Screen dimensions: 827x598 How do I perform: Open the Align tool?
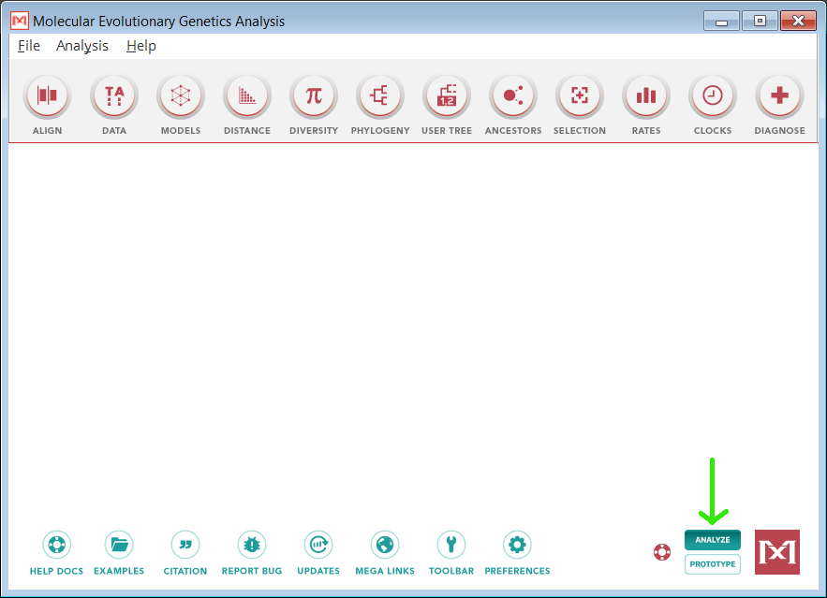(47, 96)
